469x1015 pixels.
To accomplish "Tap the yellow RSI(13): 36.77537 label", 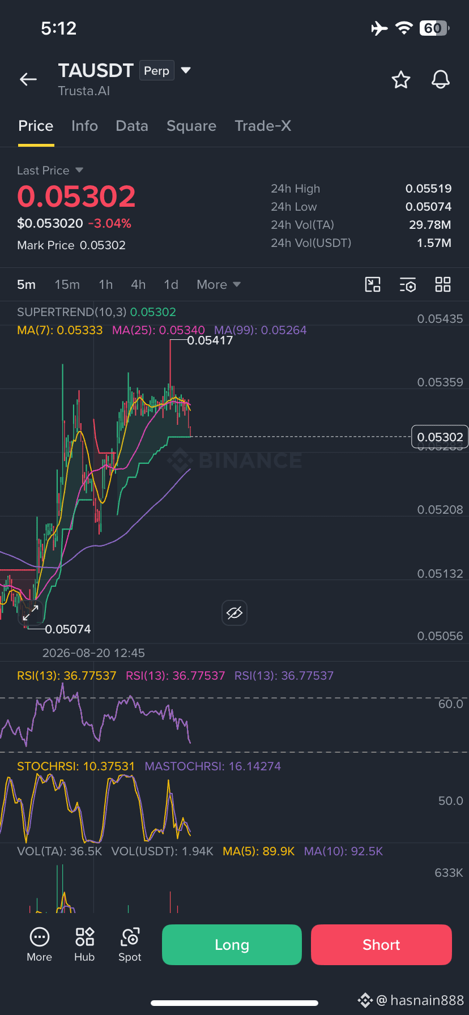I will pyautogui.click(x=67, y=675).
